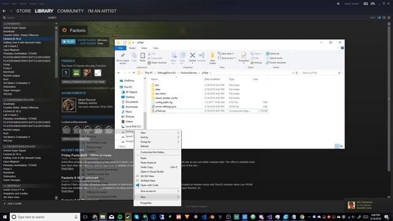Expand the New submenu in context menu
The width and height of the screenshot is (393, 221).
pyautogui.click(x=157, y=197)
